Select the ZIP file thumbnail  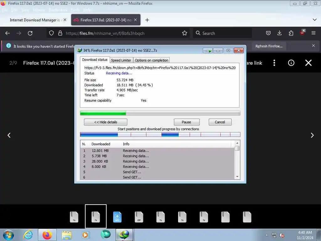[139, 217]
